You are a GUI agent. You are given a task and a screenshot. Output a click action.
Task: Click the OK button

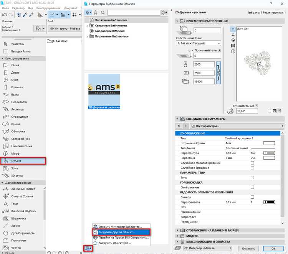point(273,249)
